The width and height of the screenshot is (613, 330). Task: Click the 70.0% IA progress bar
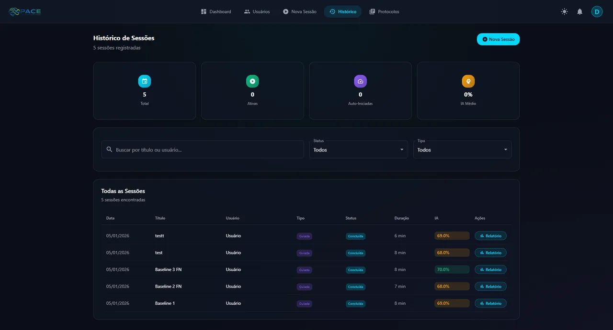(x=452, y=270)
